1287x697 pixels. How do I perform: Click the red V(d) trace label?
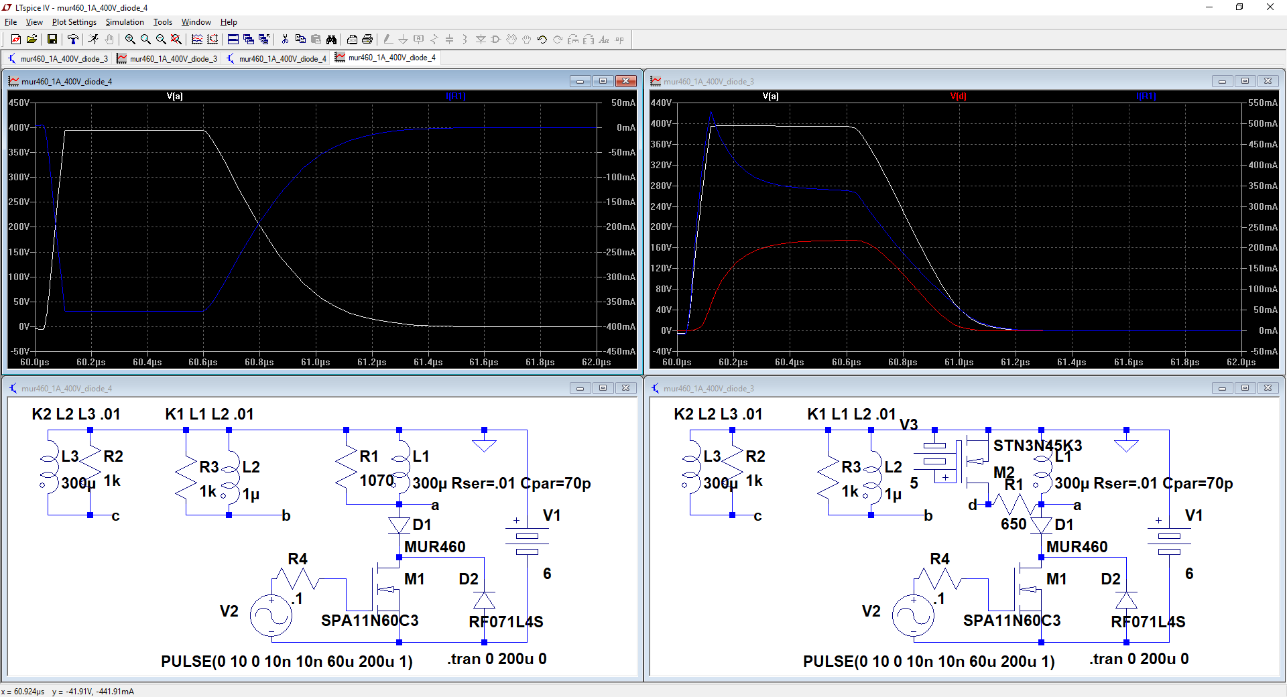[x=958, y=97]
